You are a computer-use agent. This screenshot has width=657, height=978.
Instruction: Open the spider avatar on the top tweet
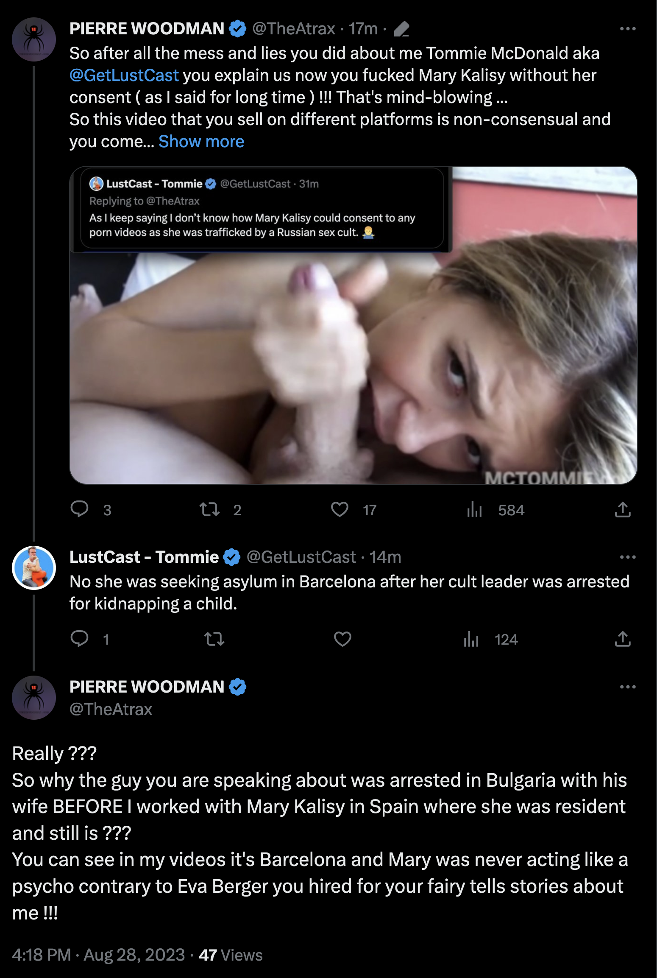click(34, 39)
